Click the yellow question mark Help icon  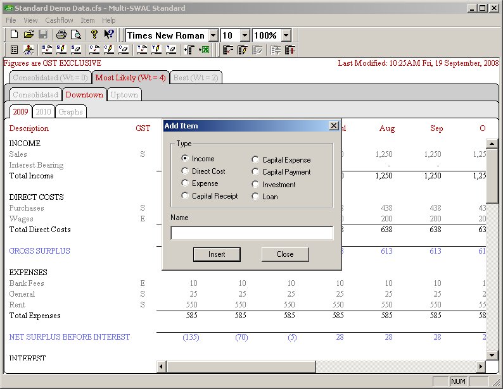94,35
